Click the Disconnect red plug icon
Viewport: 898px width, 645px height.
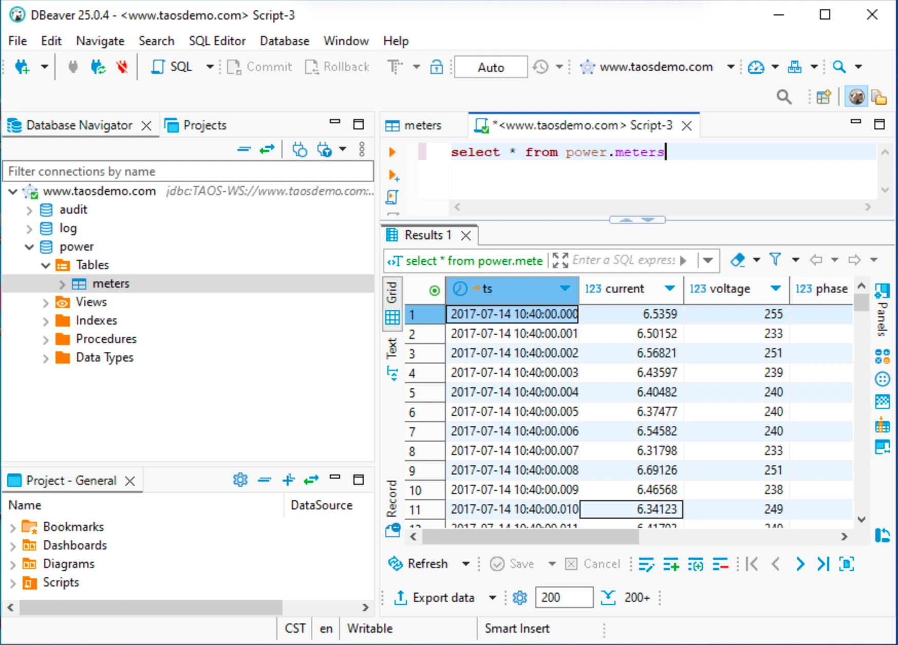click(x=122, y=67)
